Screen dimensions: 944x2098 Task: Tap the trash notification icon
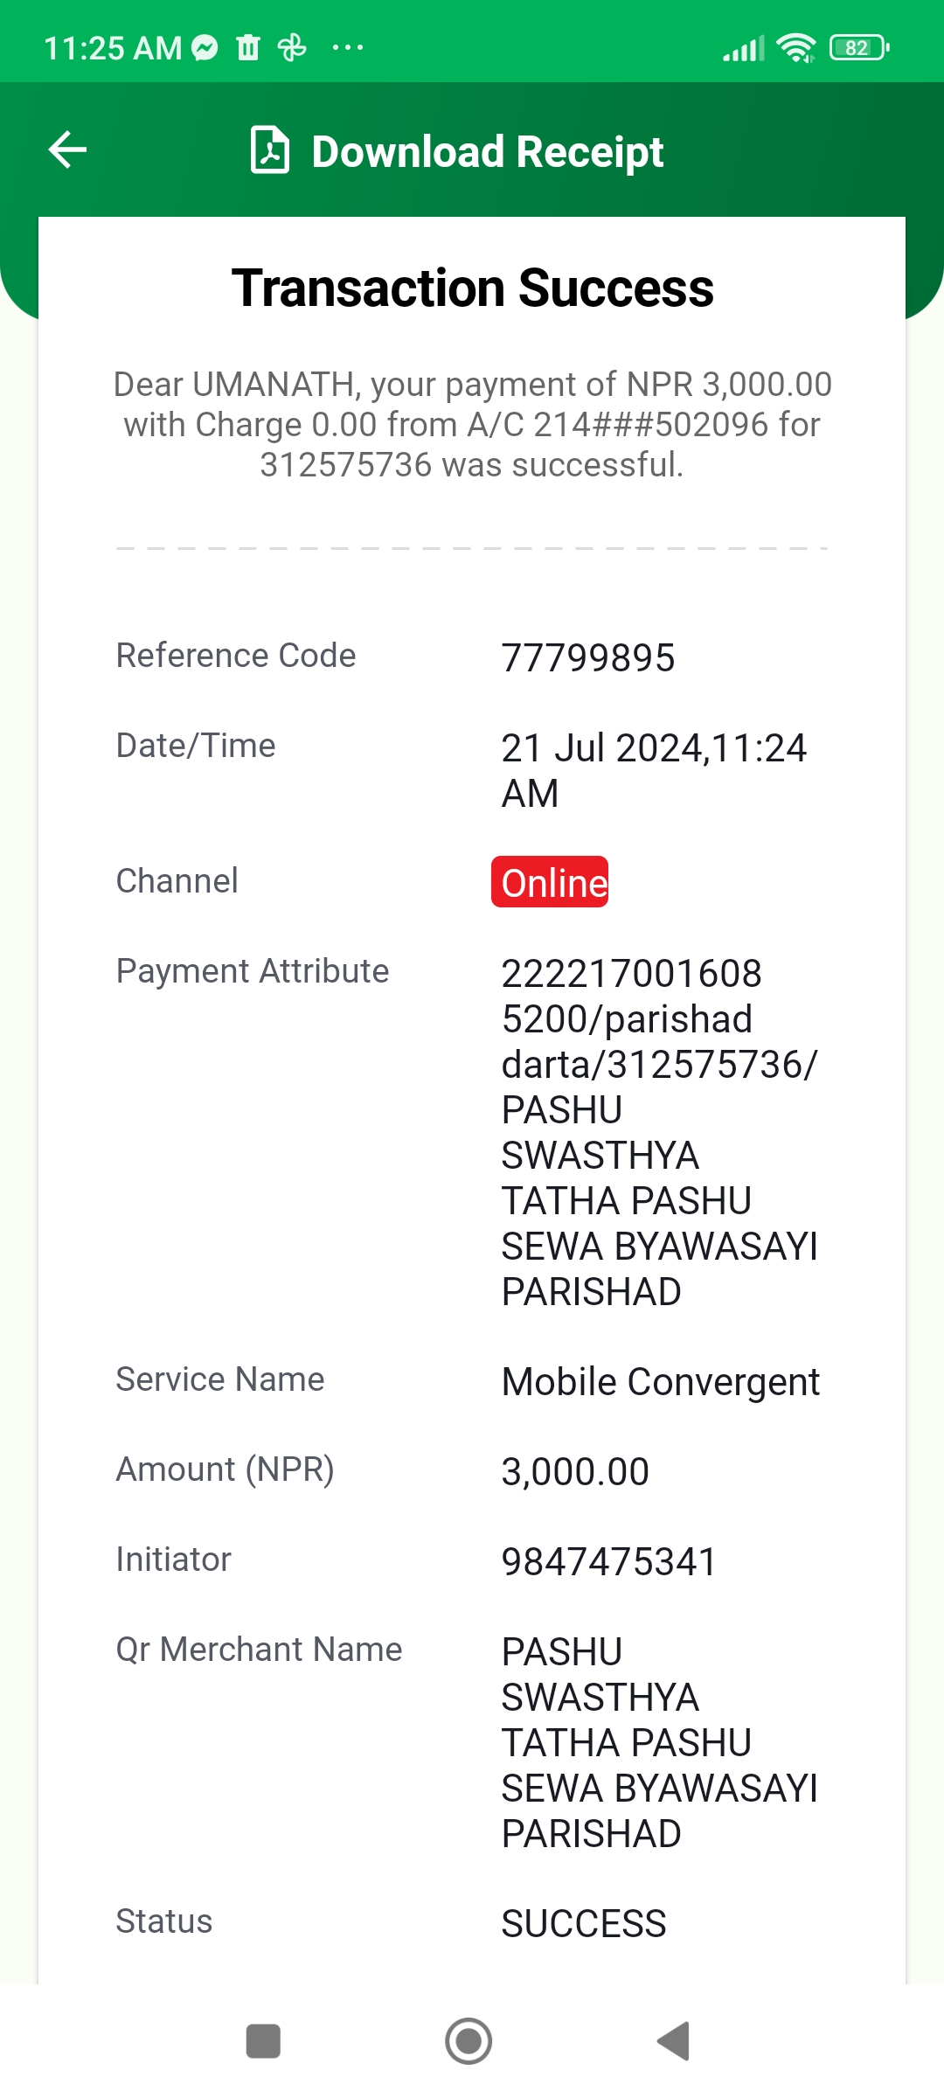click(248, 47)
